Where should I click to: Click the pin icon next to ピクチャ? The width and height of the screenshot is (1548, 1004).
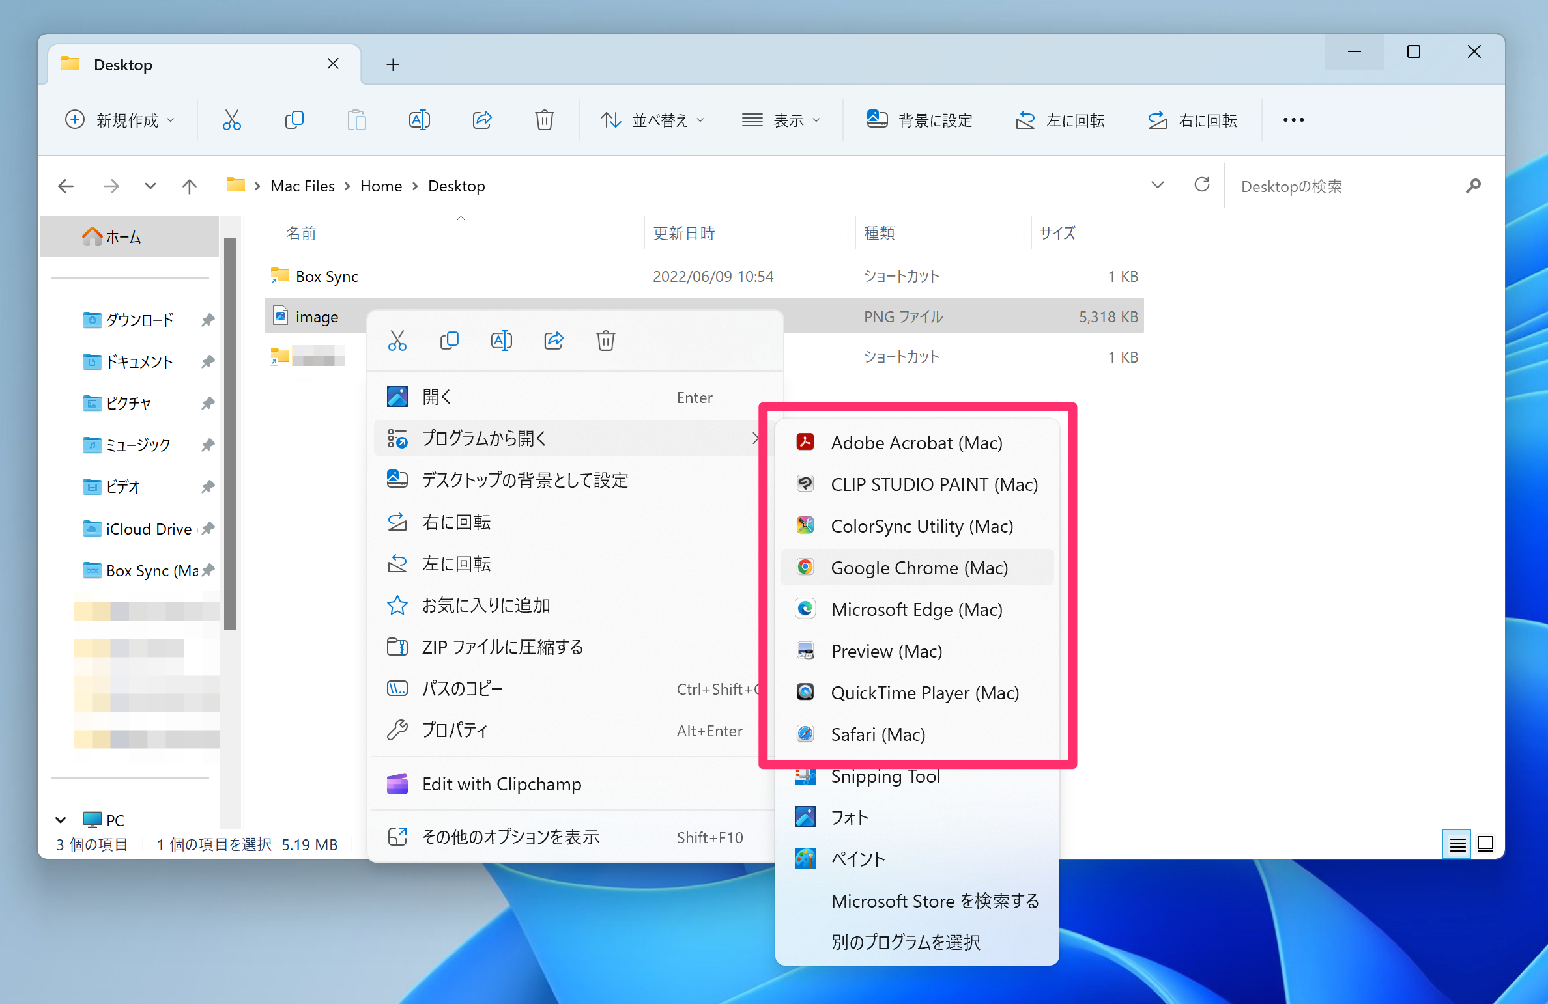coord(208,403)
